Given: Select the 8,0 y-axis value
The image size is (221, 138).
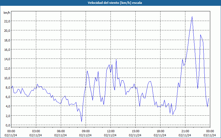Looking at the screenshot, I should point(8,87).
